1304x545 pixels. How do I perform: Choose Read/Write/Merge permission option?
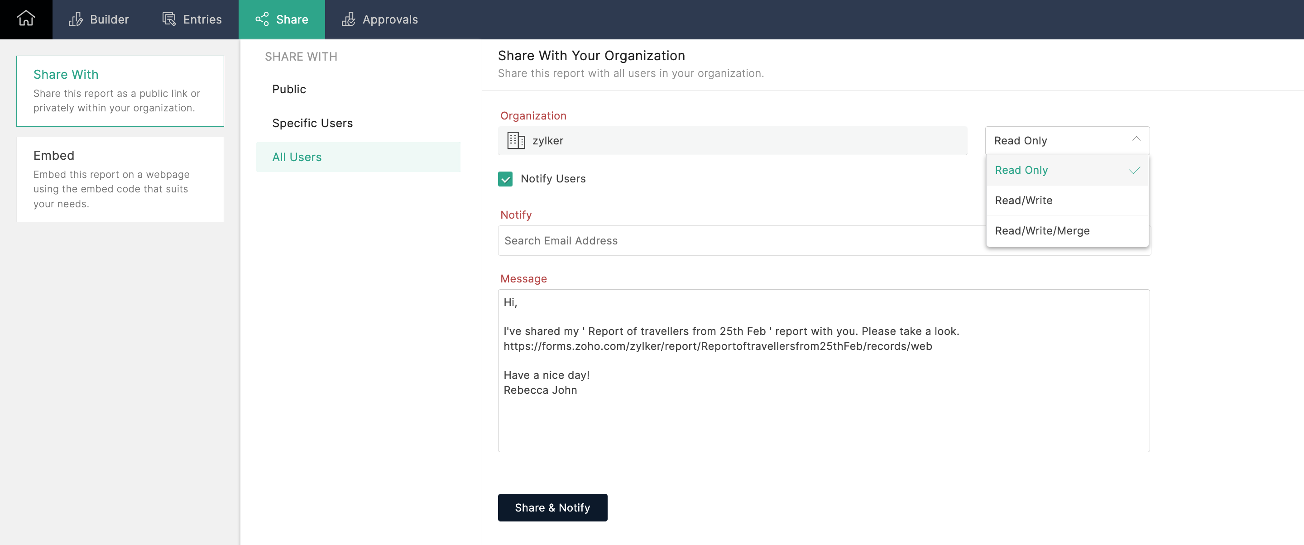pos(1042,231)
